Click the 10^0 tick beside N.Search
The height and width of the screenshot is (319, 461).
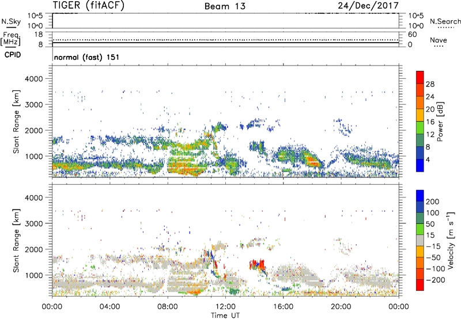click(x=415, y=26)
